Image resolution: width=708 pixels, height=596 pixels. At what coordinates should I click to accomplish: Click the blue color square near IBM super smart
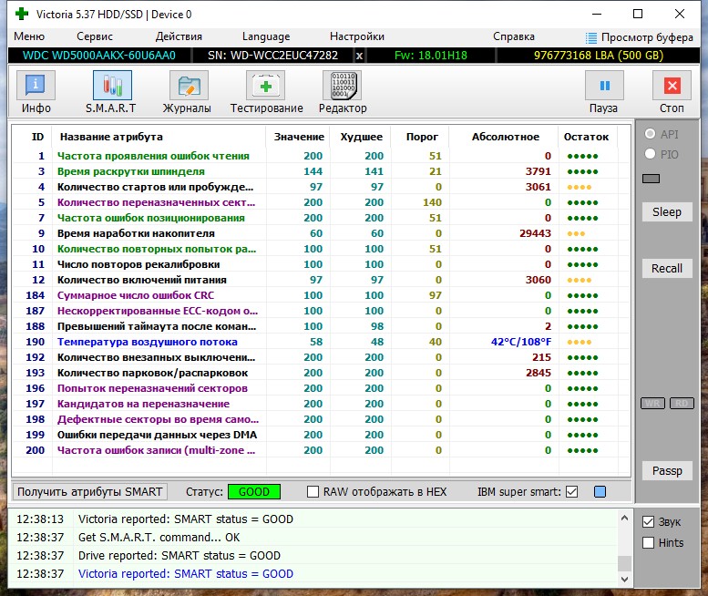coord(600,492)
